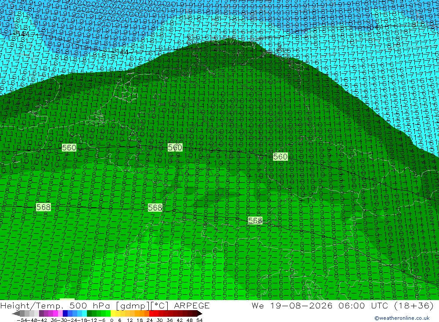Click the '06:00' time text
Viewport: 439px width, 322px height.
352,305
